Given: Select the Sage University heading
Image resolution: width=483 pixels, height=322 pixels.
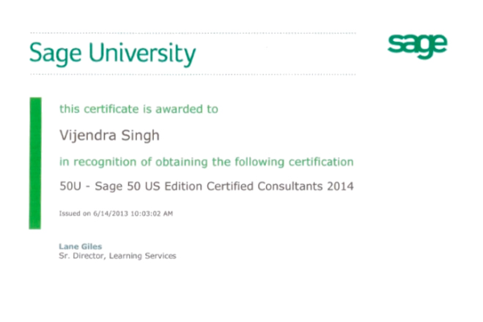Looking at the screenshot, I should pyautogui.click(x=112, y=53).
